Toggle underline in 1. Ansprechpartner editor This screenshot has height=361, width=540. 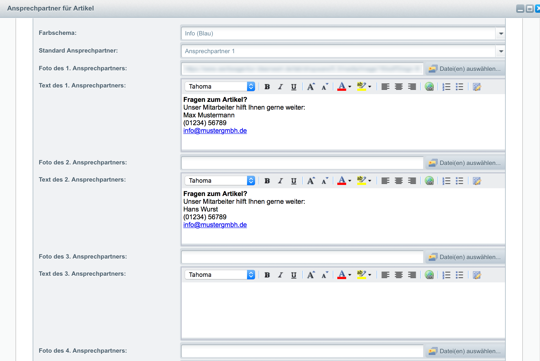click(294, 87)
